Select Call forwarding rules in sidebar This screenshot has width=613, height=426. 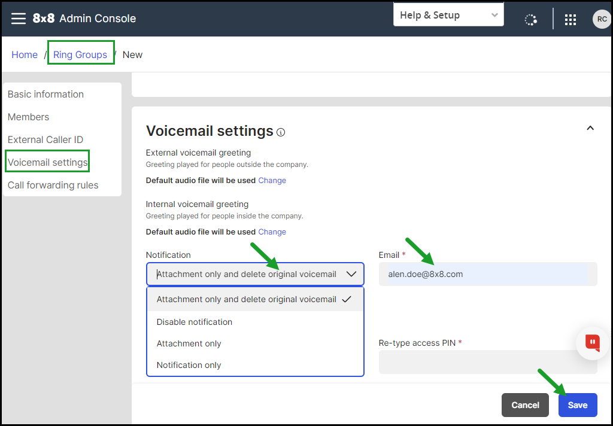pos(53,185)
